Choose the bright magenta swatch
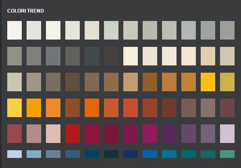The width and height of the screenshot is (241, 168). pyautogui.click(x=150, y=134)
